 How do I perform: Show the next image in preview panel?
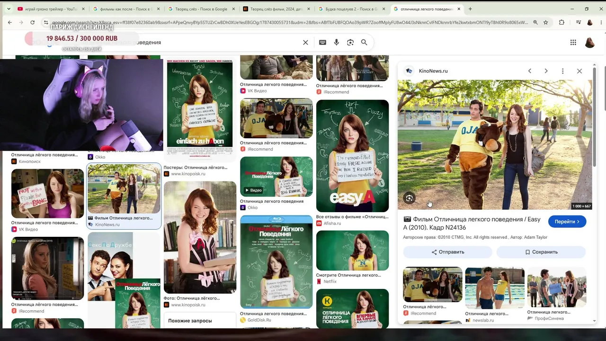(546, 71)
